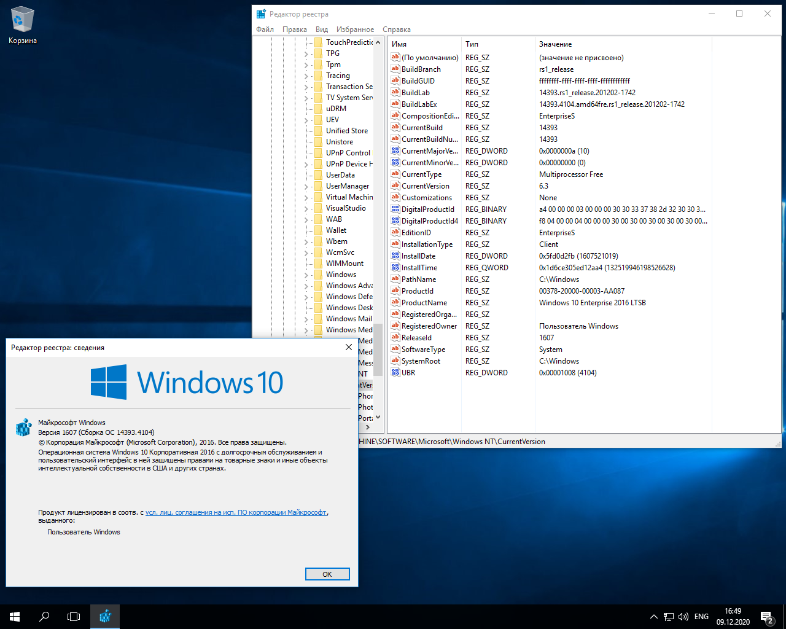
Task: Click the Имя column header
Action: 424,44
